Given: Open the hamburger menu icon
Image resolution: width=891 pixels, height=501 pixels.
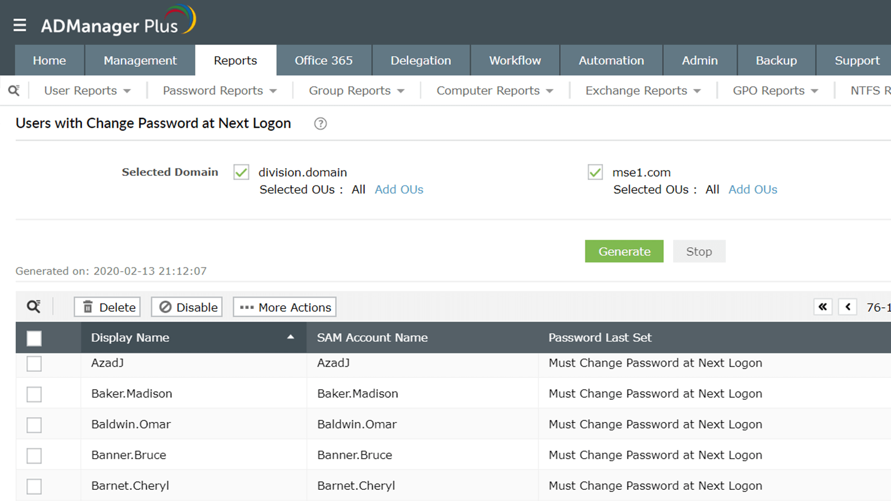Looking at the screenshot, I should pos(20,25).
